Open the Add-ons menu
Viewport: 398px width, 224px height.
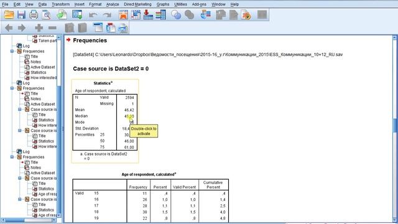199,4
